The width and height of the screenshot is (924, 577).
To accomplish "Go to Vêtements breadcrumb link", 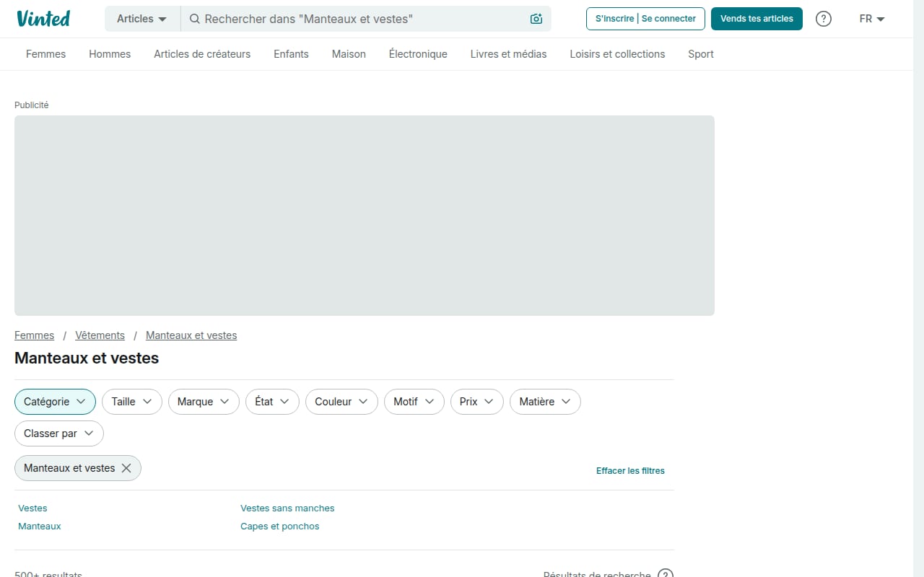I will pos(100,335).
